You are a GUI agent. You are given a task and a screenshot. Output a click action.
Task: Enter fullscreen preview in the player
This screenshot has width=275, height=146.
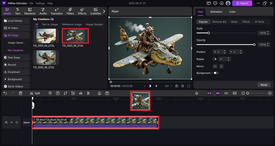[x=189, y=86]
